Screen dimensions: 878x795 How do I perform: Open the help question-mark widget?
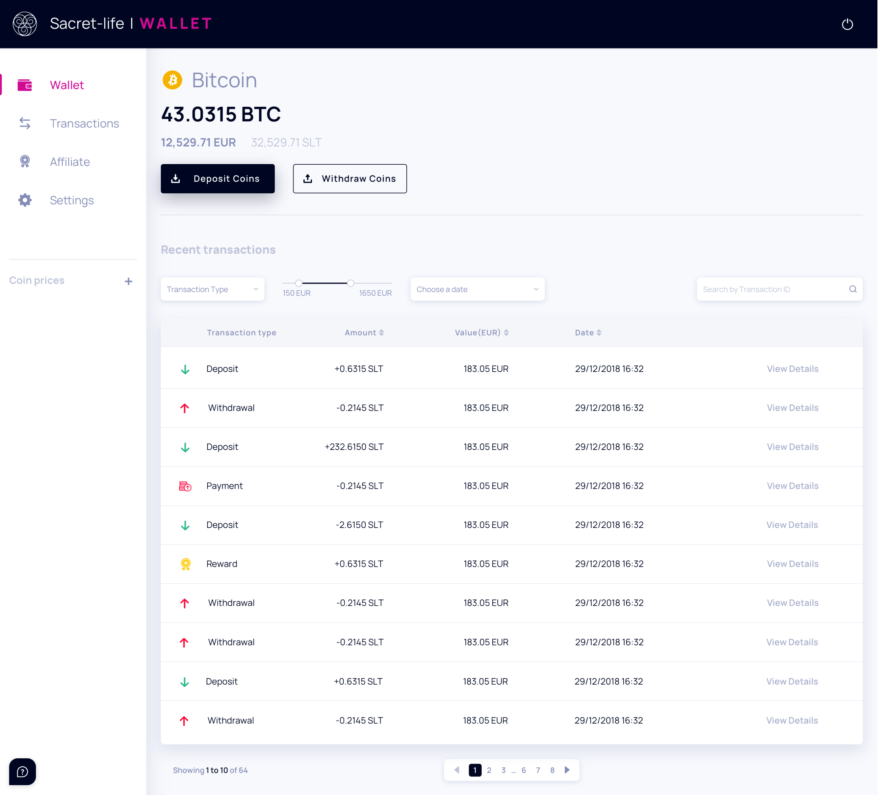pos(23,772)
